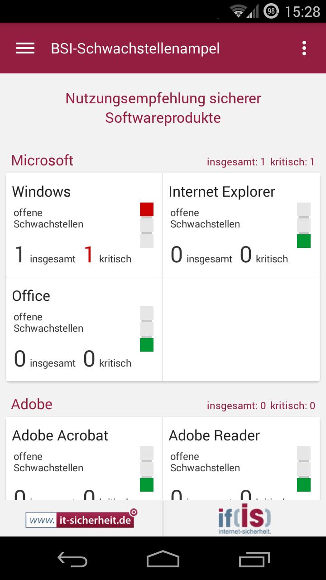Tap the Adobe section header

31,404
